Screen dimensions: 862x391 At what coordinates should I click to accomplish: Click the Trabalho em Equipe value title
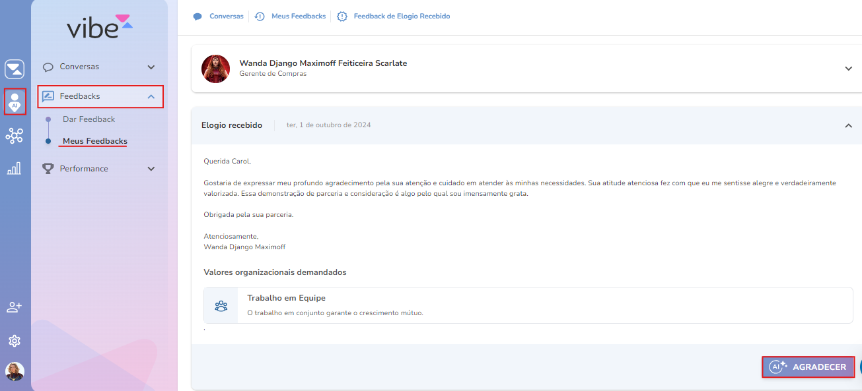pos(286,298)
